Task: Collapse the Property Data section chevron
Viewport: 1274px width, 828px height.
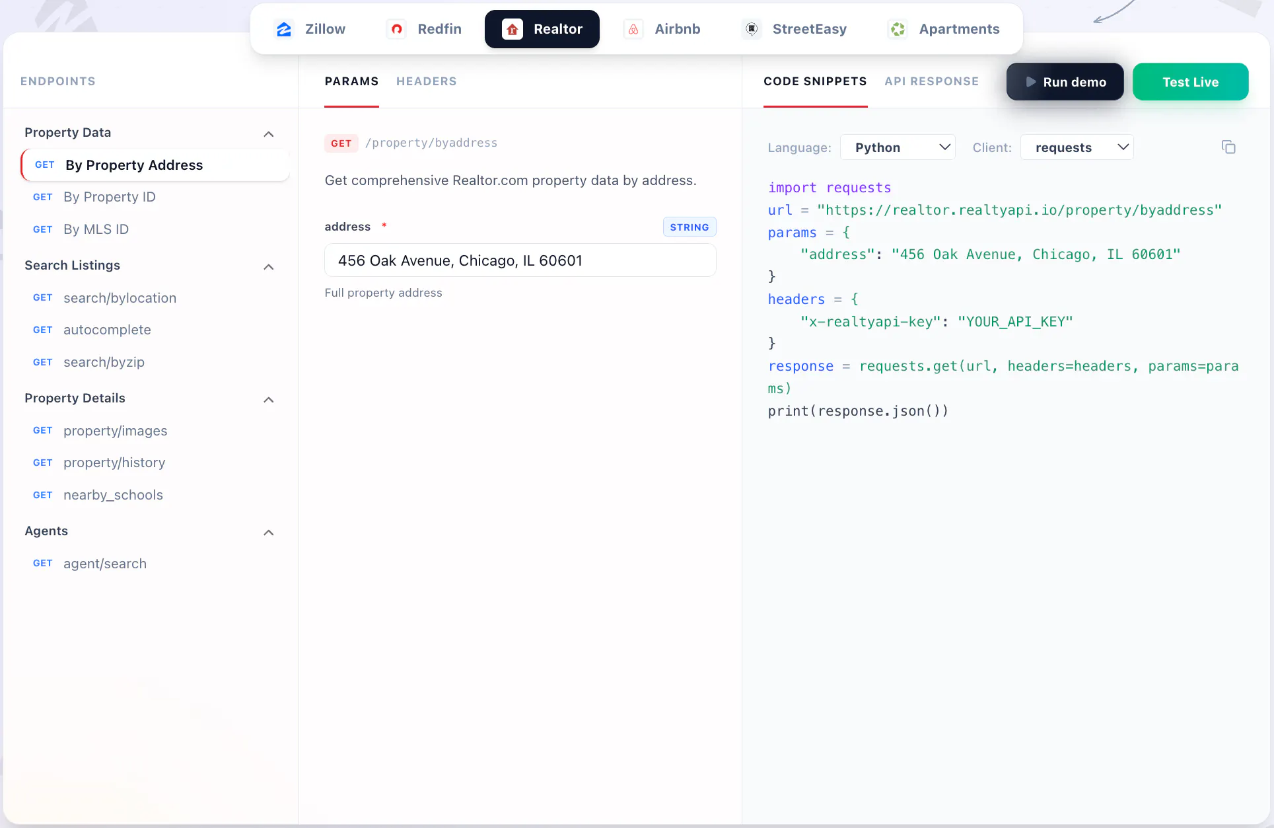Action: click(269, 134)
